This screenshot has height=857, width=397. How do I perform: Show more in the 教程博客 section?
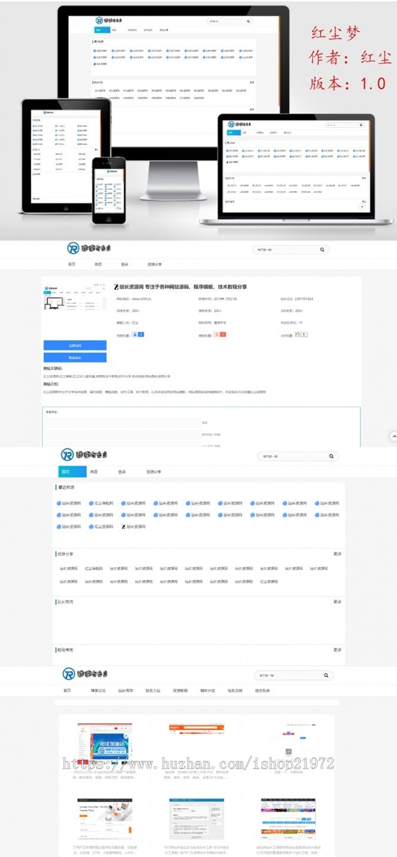338,650
